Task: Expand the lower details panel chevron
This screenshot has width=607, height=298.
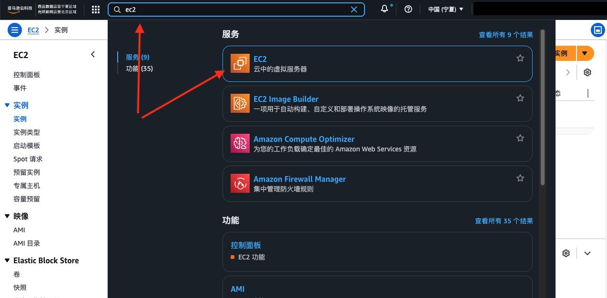Action: 587,253
